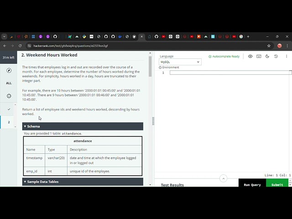The width and height of the screenshot is (292, 219).
Task: Switch to the orange star tab
Action: (26, 36)
